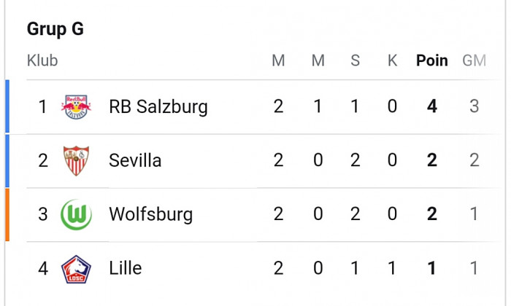
Task: Select the Lille team name
Action: (125, 268)
